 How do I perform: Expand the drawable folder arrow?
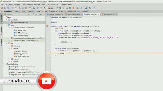9,46
